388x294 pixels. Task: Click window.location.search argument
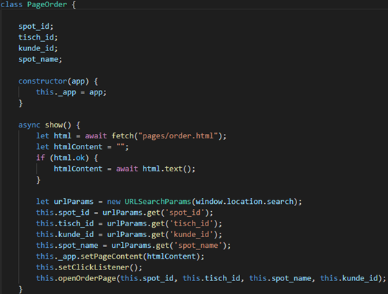pos(244,202)
